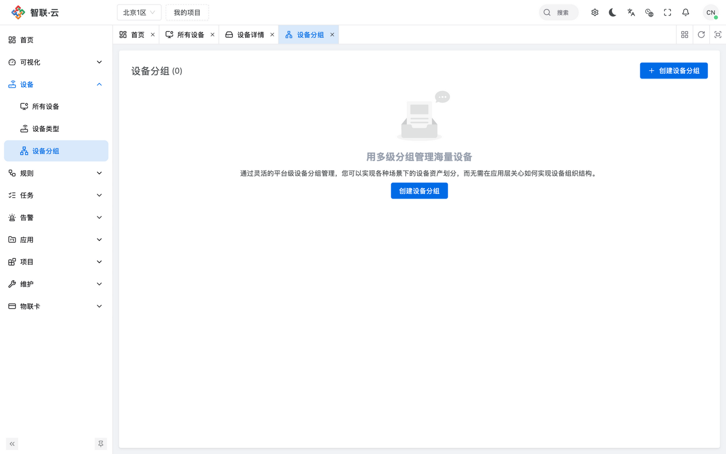
Task: Open the 北京1区 region dropdown
Action: [139, 13]
